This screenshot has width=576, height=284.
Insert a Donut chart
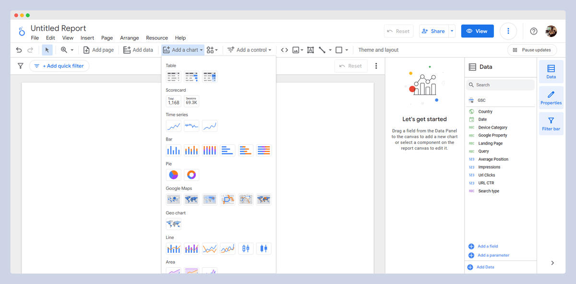coord(192,175)
